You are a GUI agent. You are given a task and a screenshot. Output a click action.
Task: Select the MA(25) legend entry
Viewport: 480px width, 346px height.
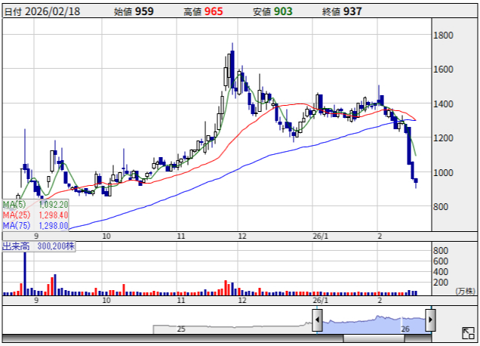pyautogui.click(x=35, y=215)
